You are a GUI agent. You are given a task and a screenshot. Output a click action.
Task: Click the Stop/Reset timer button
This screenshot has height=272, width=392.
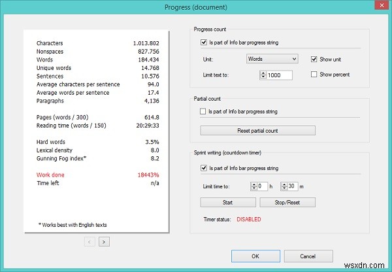coord(287,202)
